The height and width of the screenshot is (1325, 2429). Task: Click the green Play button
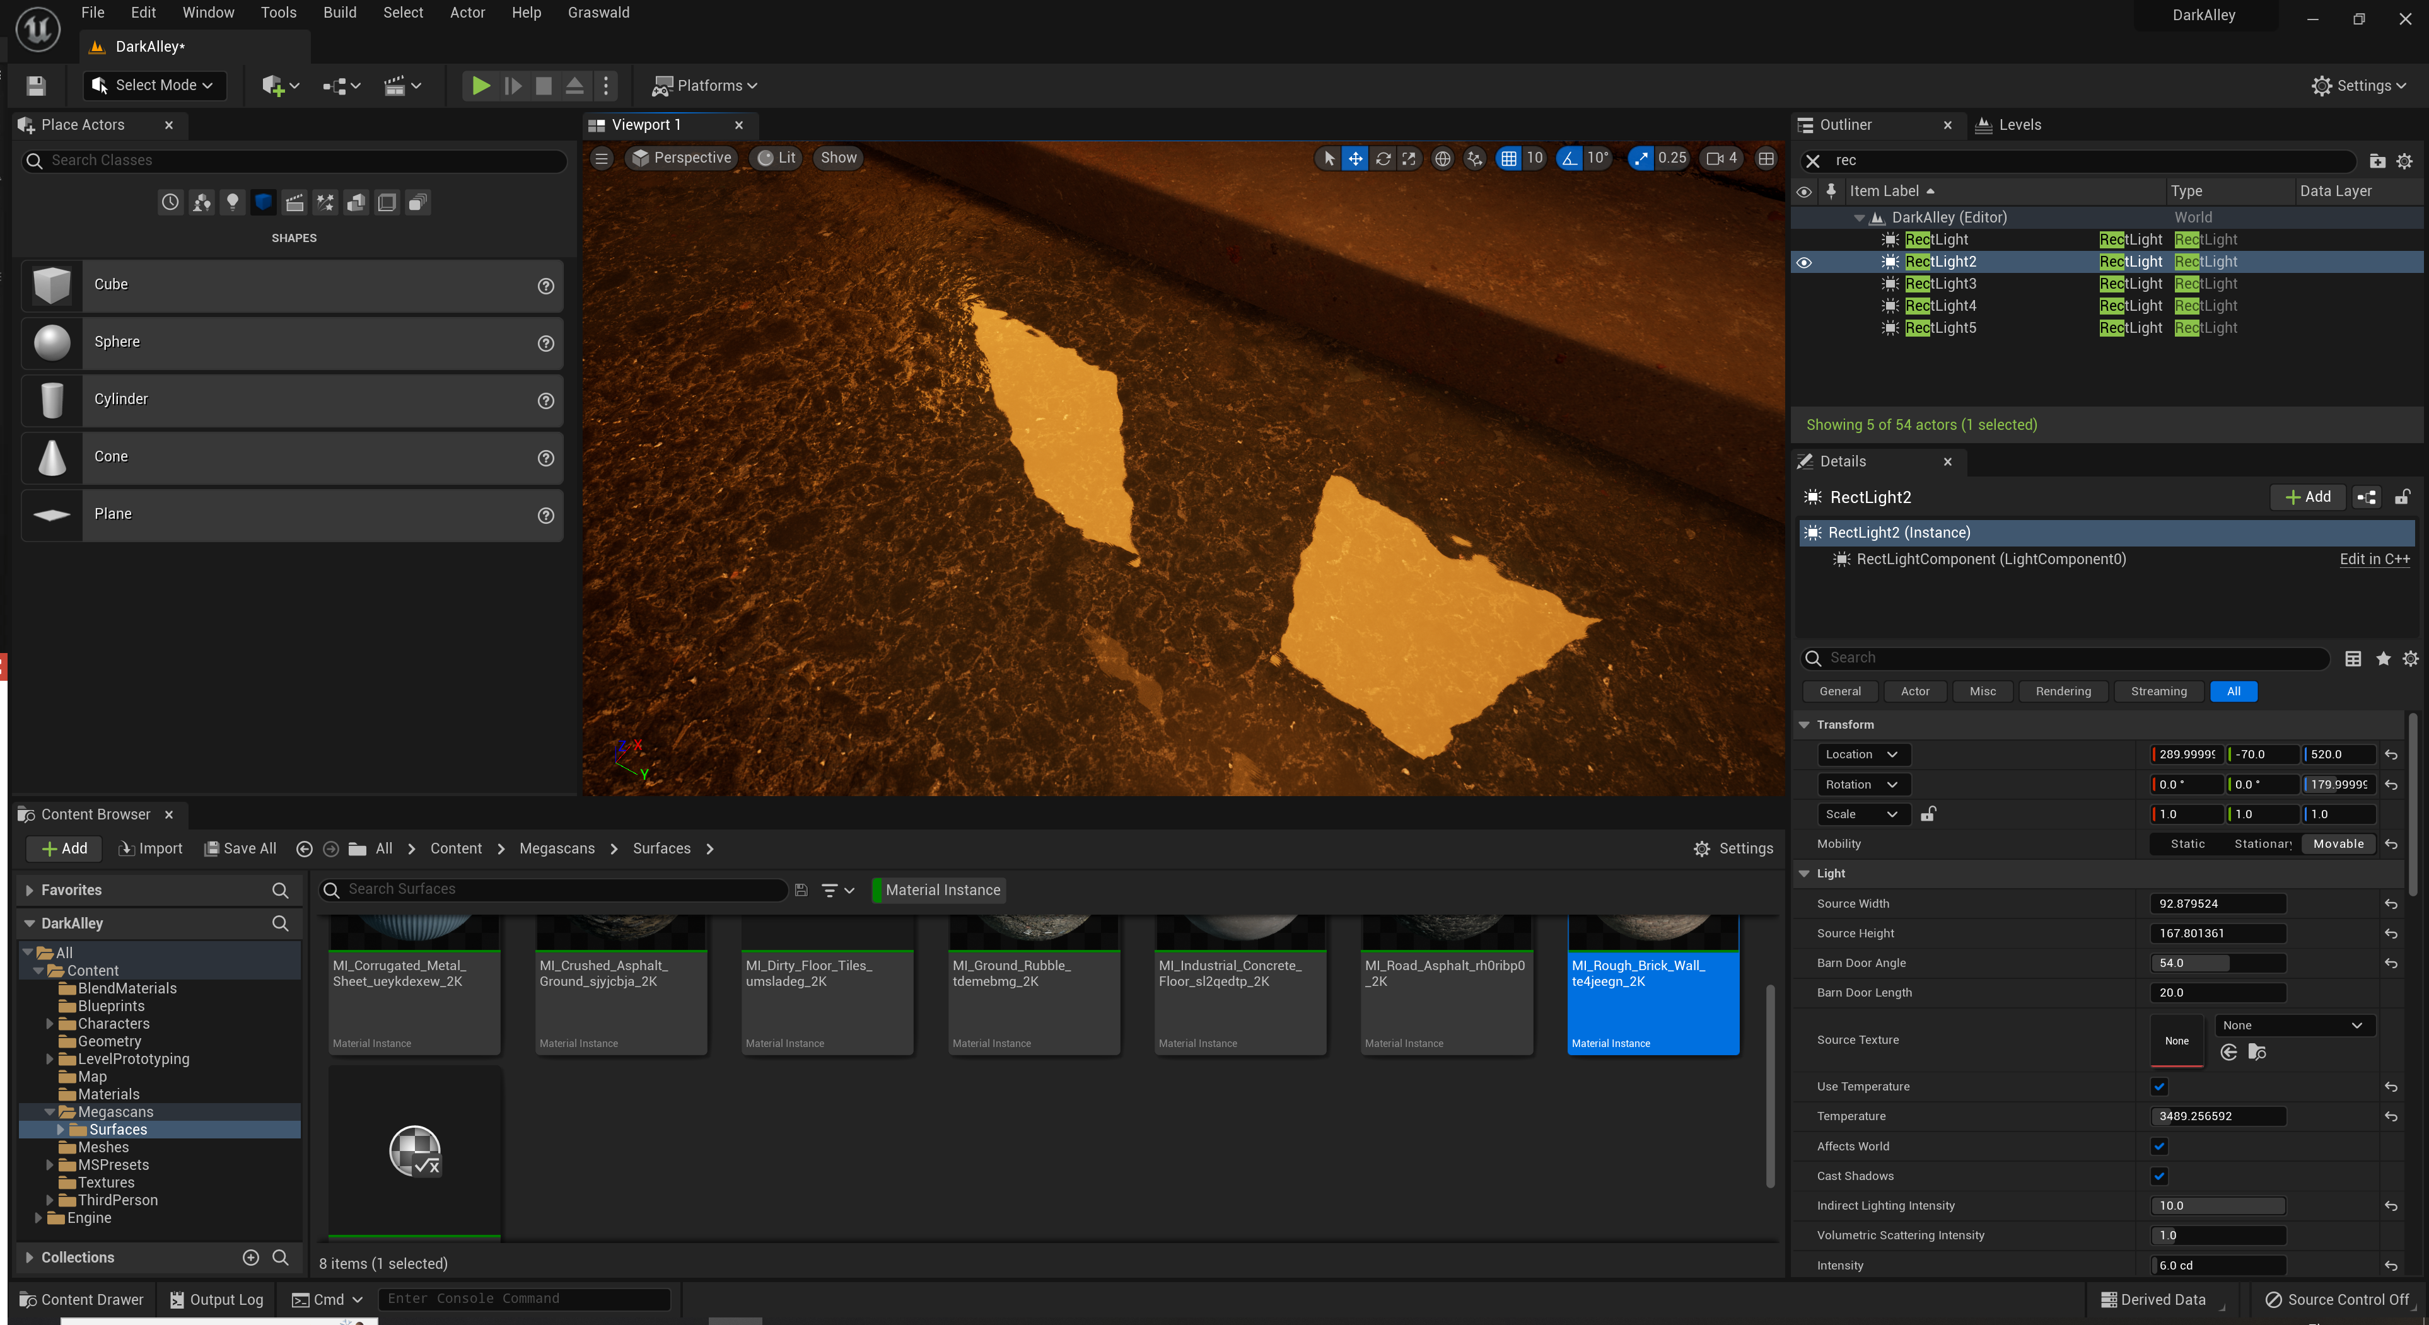click(480, 86)
